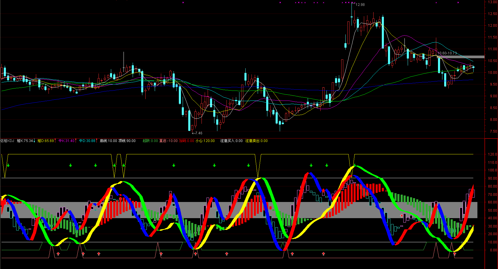Click the 110.00 indicator axis value

point(492,162)
